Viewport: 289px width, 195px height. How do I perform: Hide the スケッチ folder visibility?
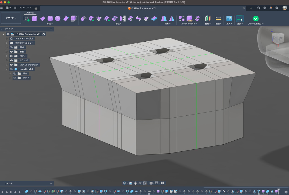click(11, 60)
